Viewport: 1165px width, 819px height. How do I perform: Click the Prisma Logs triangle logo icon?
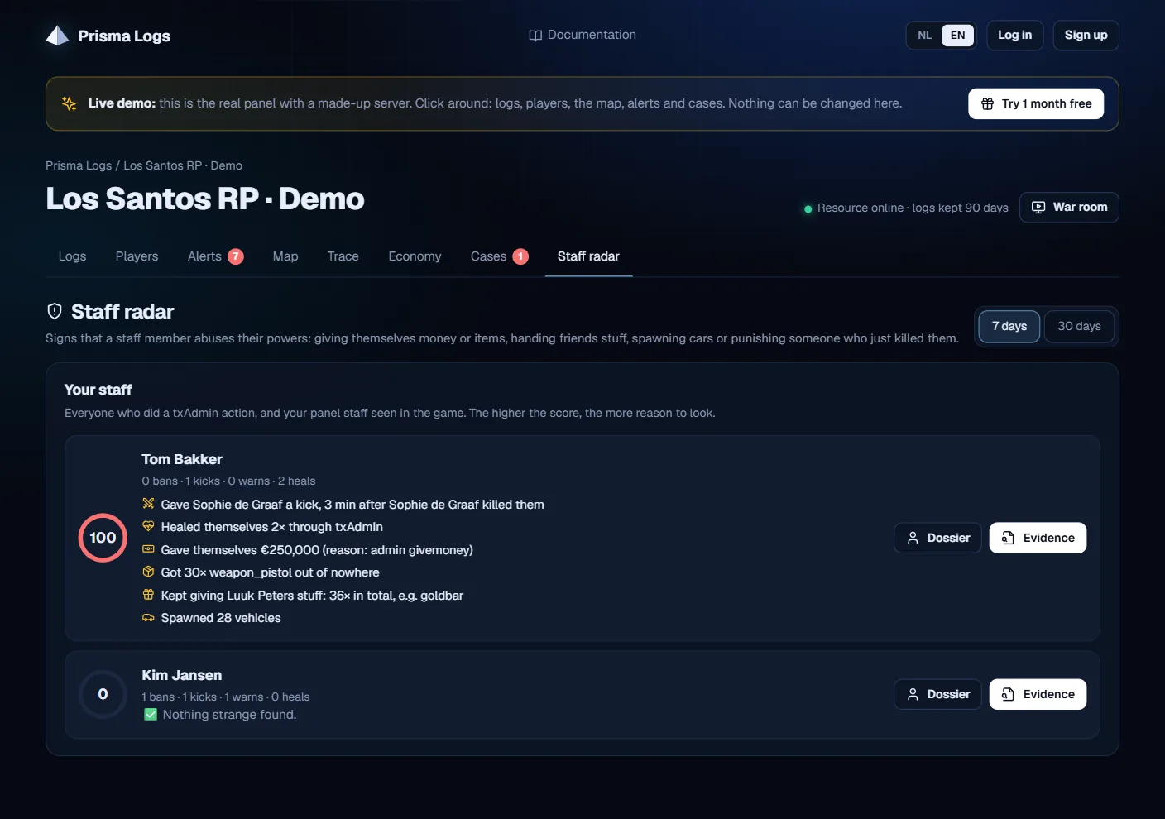click(57, 36)
